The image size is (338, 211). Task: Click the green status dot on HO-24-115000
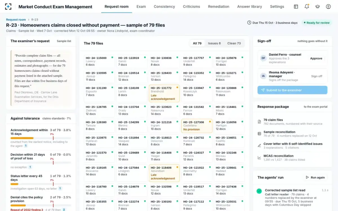click(112, 57)
